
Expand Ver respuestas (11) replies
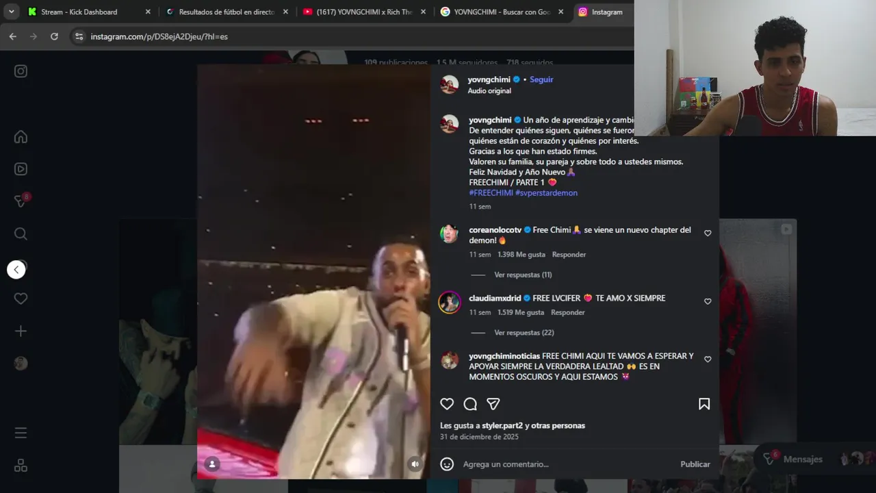523,275
